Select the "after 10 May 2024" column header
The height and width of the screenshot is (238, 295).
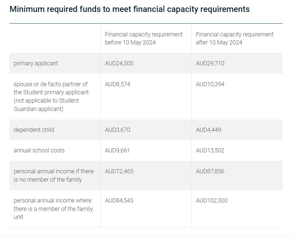pyautogui.click(x=235, y=38)
